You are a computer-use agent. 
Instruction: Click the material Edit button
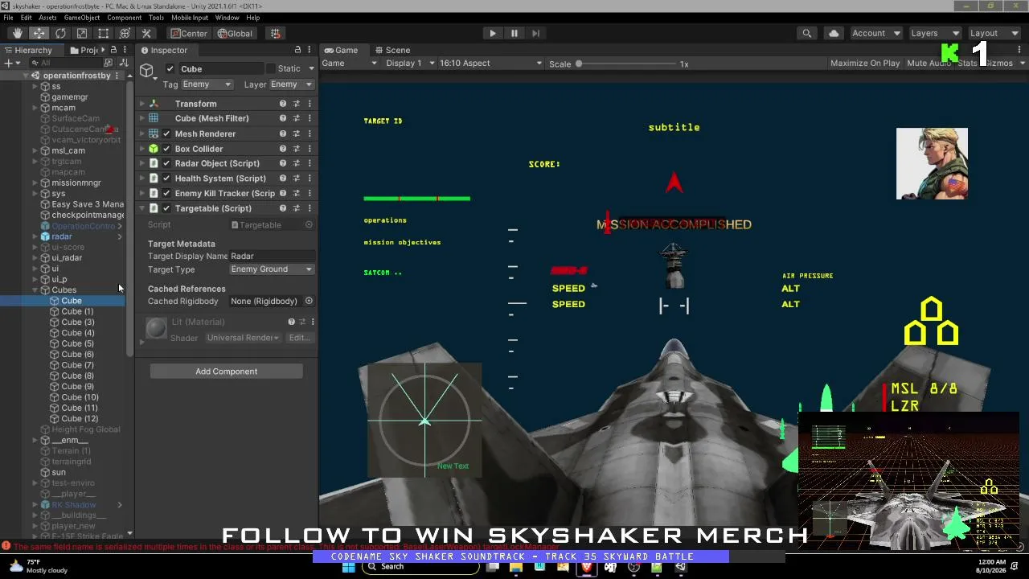299,338
